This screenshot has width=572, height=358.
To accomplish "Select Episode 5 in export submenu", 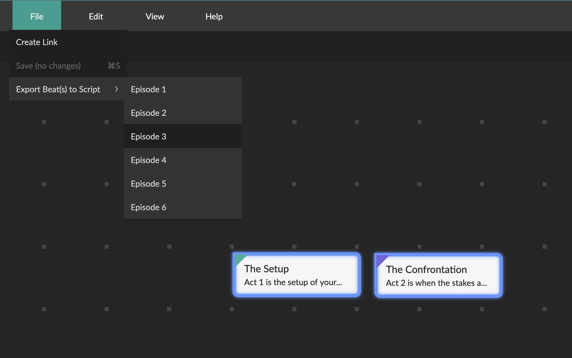I will point(183,184).
